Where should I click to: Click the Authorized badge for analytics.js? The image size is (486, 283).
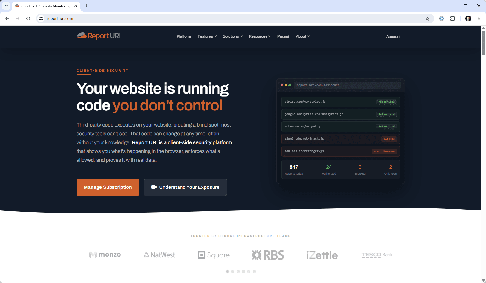point(387,114)
